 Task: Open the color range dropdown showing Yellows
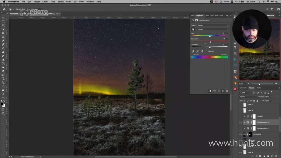212,29
